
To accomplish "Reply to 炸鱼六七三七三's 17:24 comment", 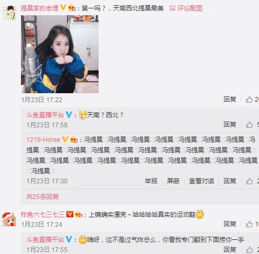I will point(230,224).
